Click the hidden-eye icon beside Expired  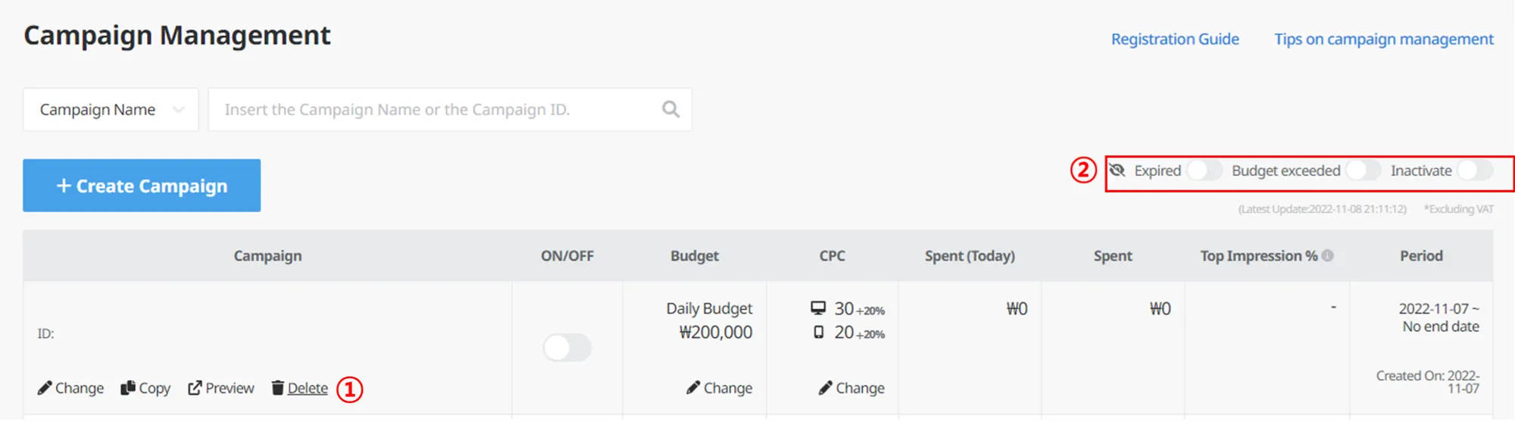tap(1117, 170)
